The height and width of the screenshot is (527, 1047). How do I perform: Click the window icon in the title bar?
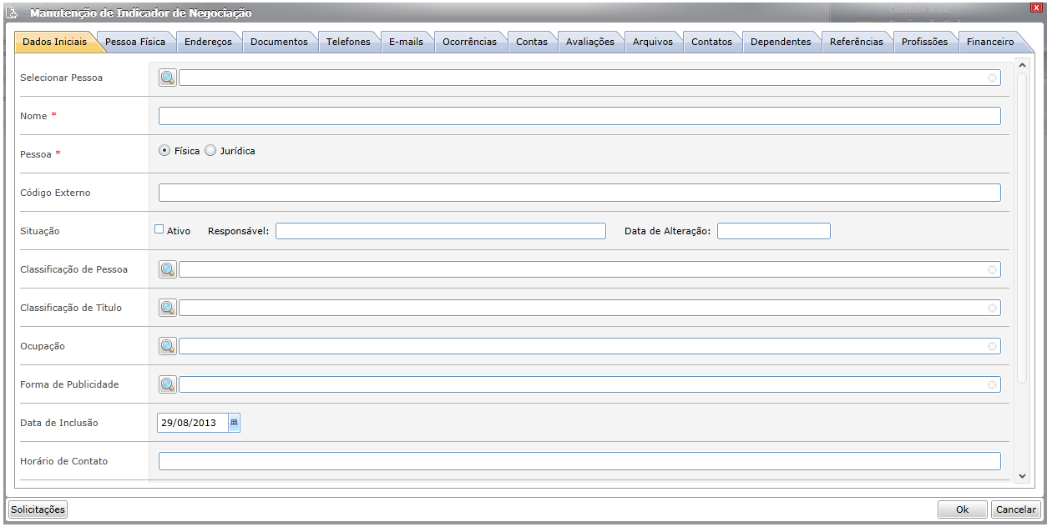(x=13, y=13)
